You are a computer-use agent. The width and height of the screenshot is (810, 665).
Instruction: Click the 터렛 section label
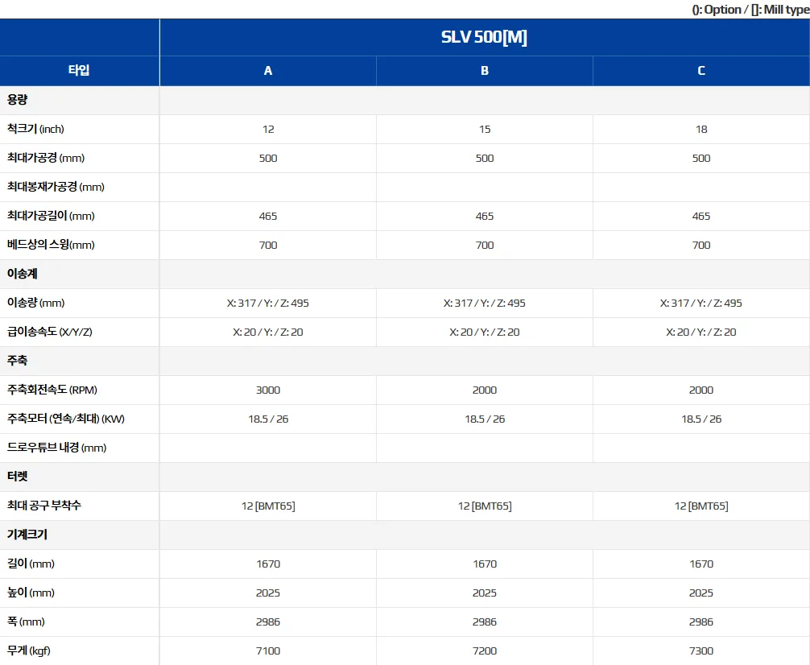pos(17,477)
